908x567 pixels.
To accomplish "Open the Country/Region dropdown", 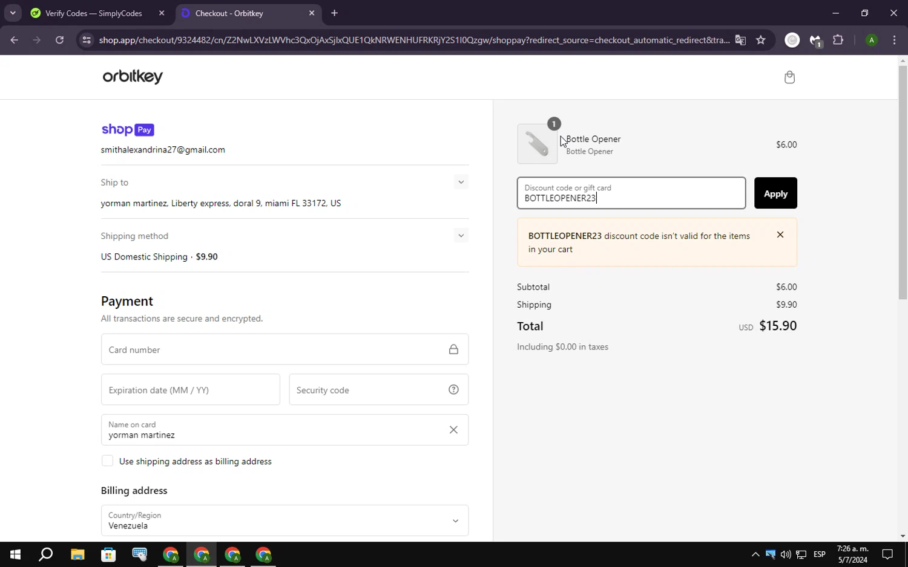I will click(x=285, y=520).
